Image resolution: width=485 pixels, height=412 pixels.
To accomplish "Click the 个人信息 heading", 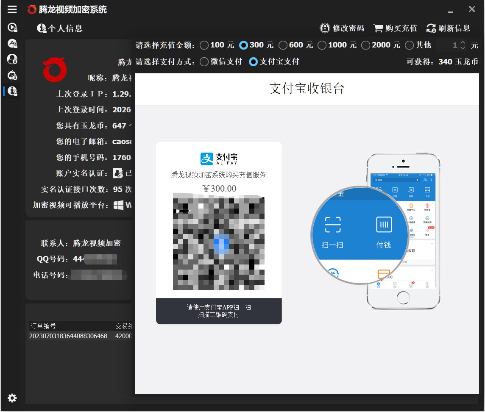I will click(65, 28).
